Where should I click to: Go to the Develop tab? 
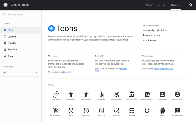coord(162,5)
